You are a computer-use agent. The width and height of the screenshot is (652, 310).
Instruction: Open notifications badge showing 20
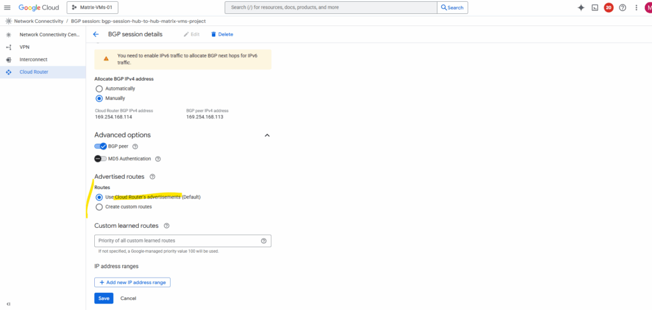[x=608, y=8]
